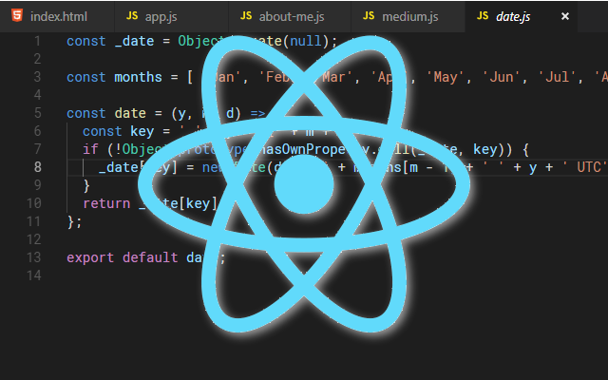The width and height of the screenshot is (608, 380).
Task: Click line number 5 in gutter
Action: pos(38,113)
